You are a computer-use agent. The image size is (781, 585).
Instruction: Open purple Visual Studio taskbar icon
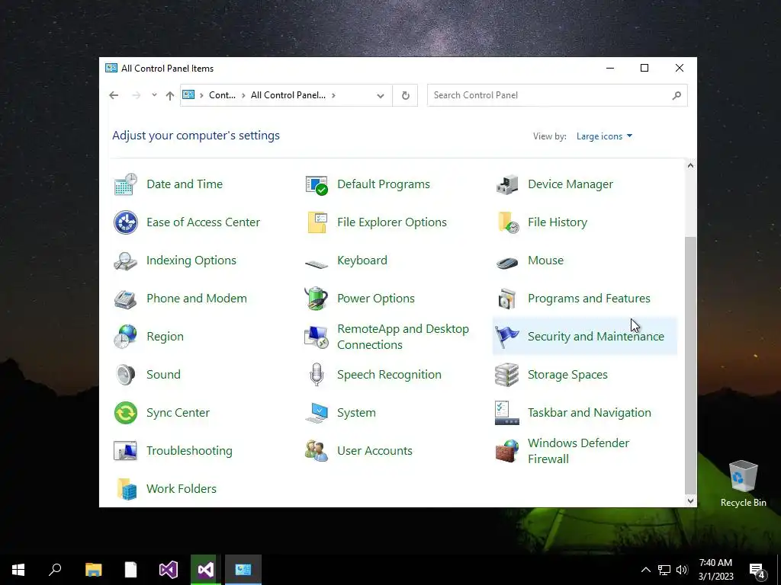pos(168,570)
